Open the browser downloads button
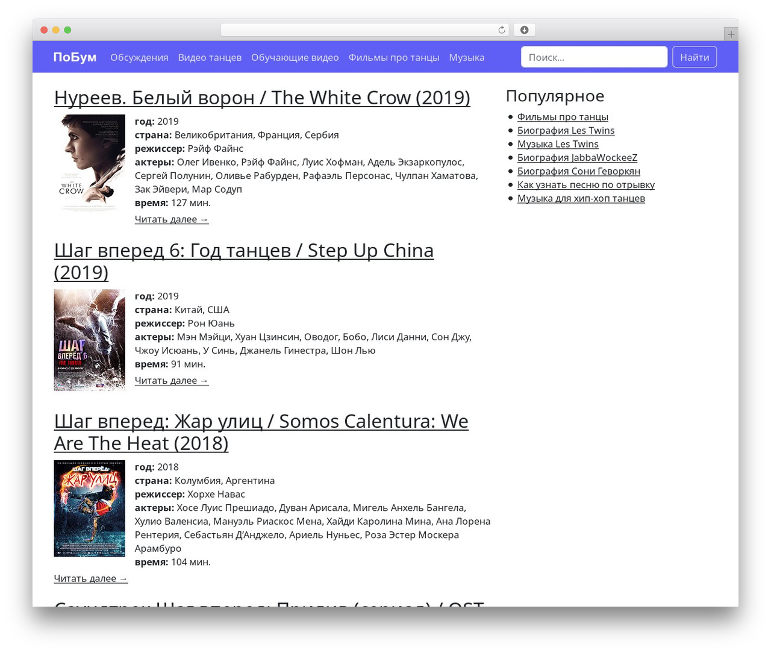Screen dimensions: 771x653 point(524,30)
